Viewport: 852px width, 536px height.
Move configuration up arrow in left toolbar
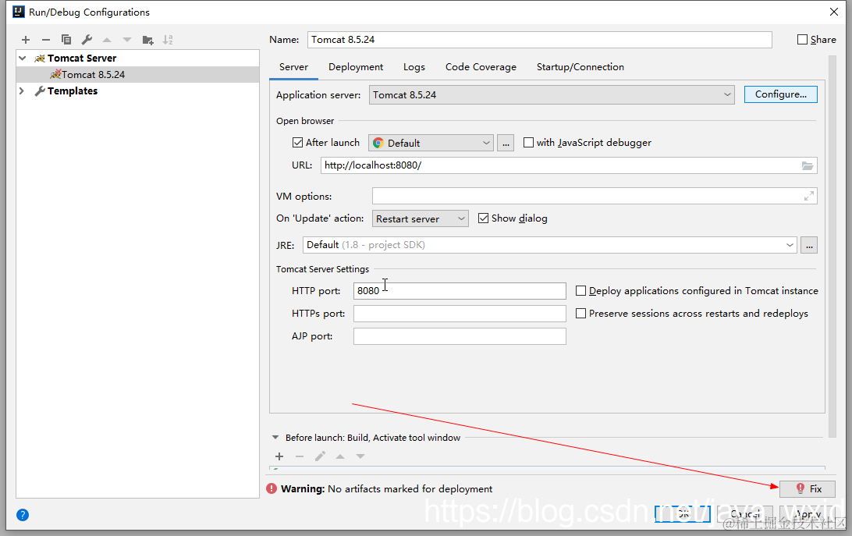[x=107, y=40]
